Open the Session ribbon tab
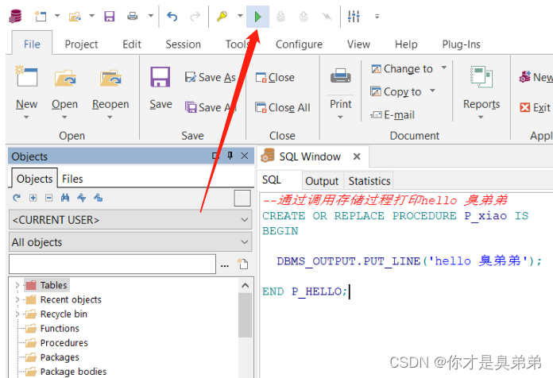The height and width of the screenshot is (378, 553). point(183,44)
